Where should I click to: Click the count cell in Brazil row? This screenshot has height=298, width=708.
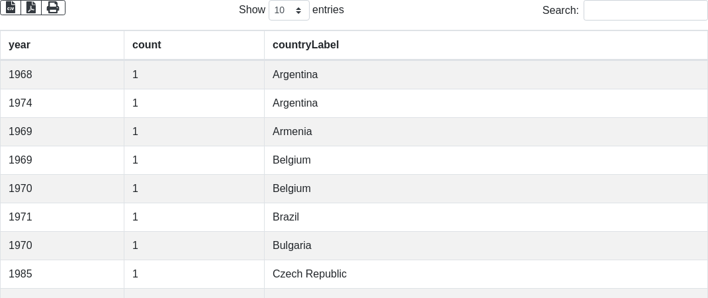pos(136,217)
